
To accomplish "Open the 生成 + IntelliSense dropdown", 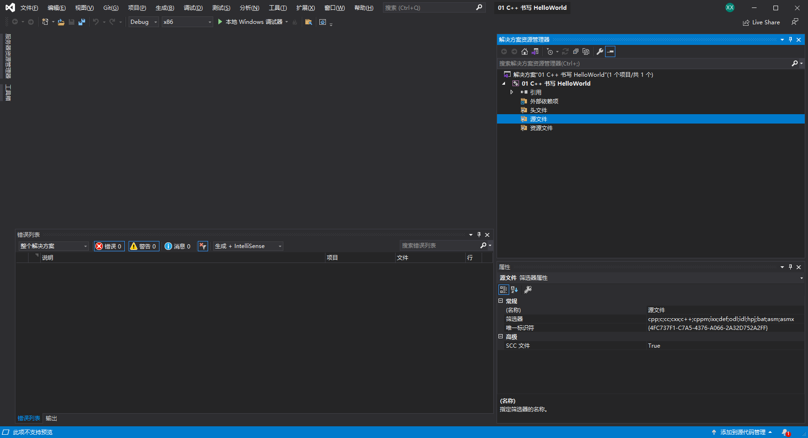I will (248, 246).
